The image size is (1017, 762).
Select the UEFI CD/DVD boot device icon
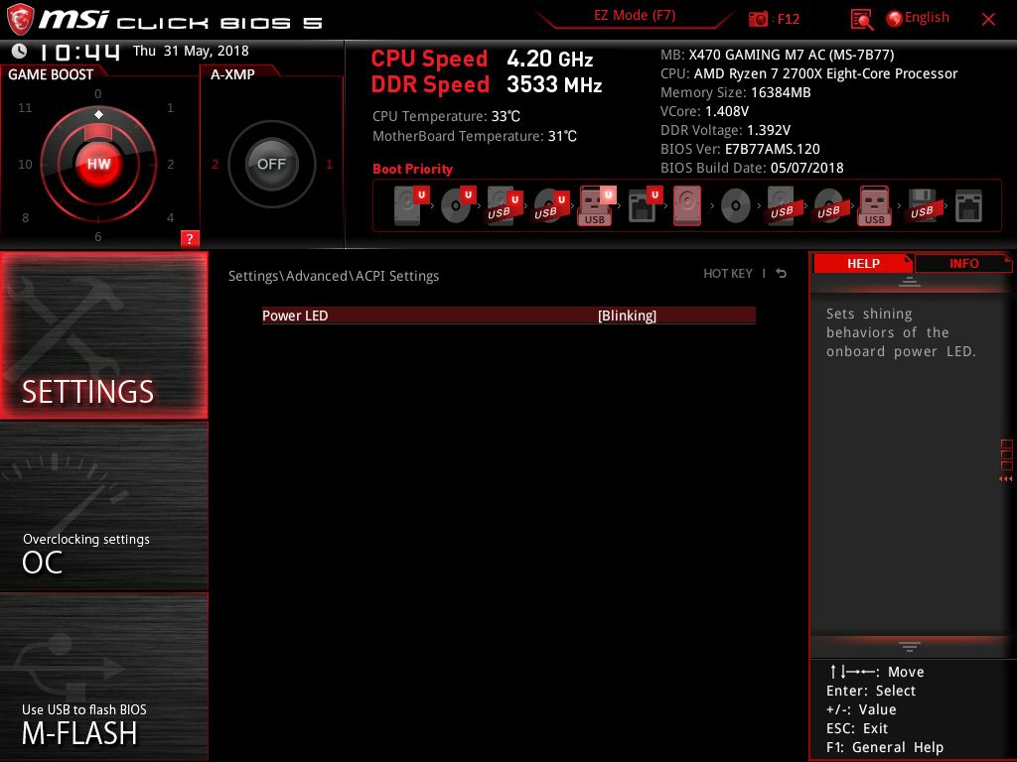tap(458, 204)
